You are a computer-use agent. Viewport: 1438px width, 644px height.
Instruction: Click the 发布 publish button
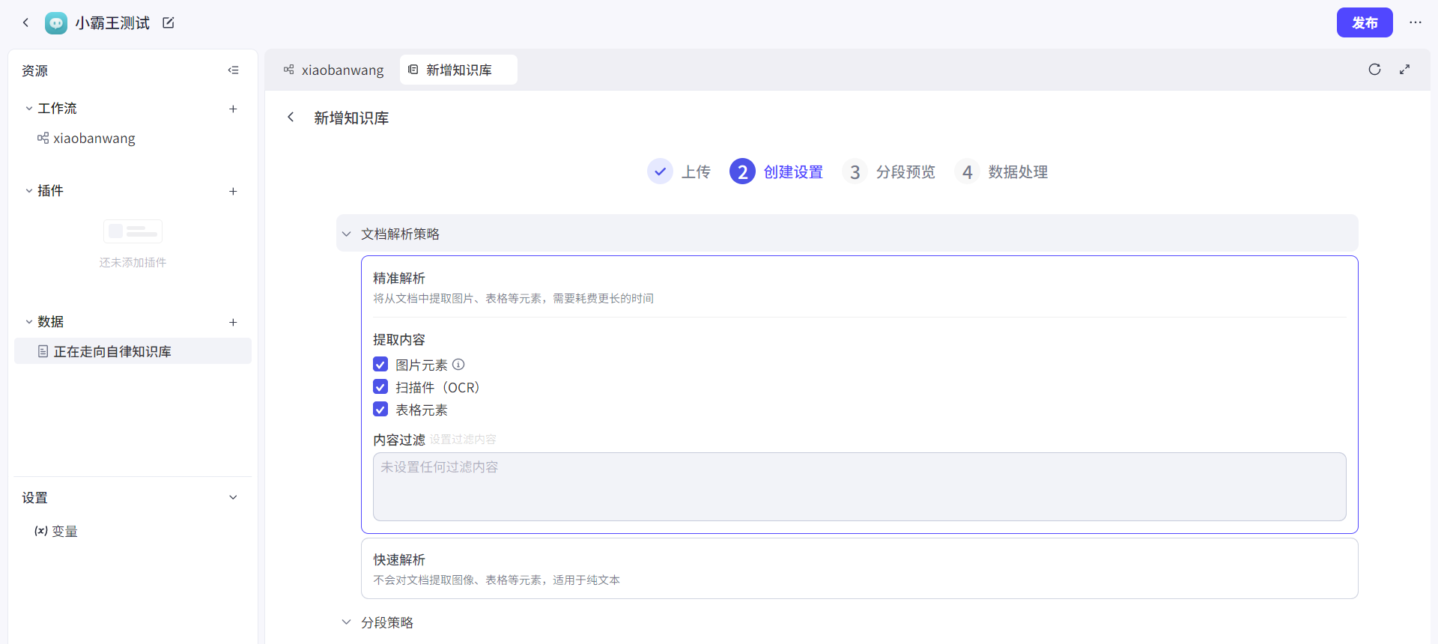1364,22
